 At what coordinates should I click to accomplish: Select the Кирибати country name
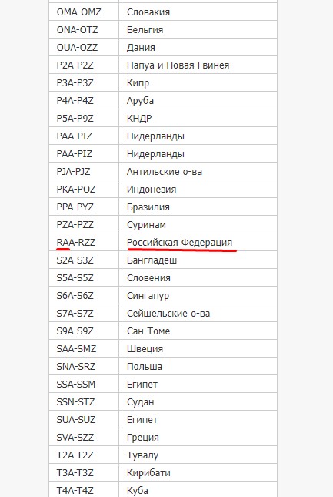point(148,473)
